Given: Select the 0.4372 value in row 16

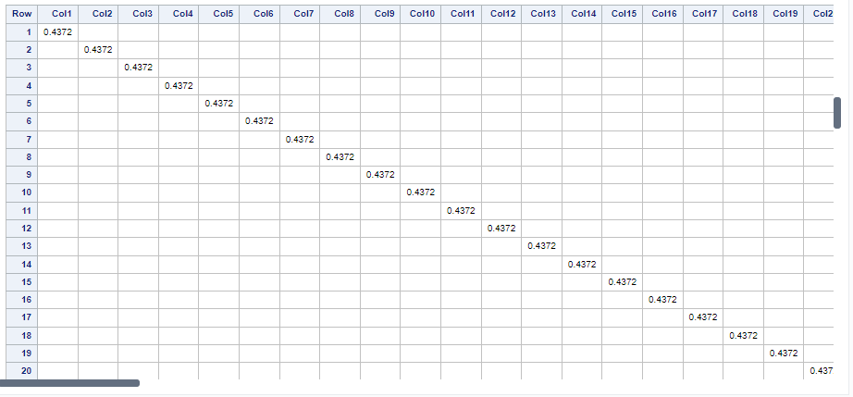Looking at the screenshot, I should point(662,300).
